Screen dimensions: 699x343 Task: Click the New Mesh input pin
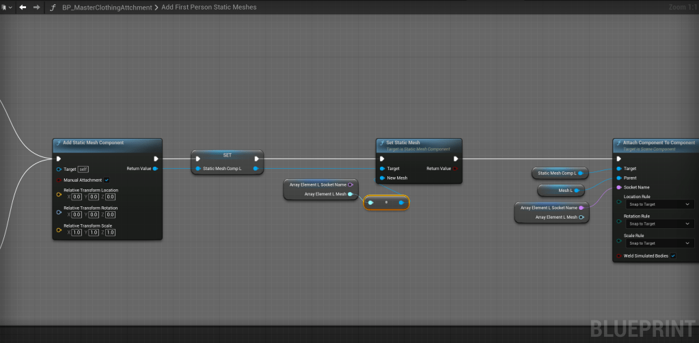pyautogui.click(x=382, y=178)
